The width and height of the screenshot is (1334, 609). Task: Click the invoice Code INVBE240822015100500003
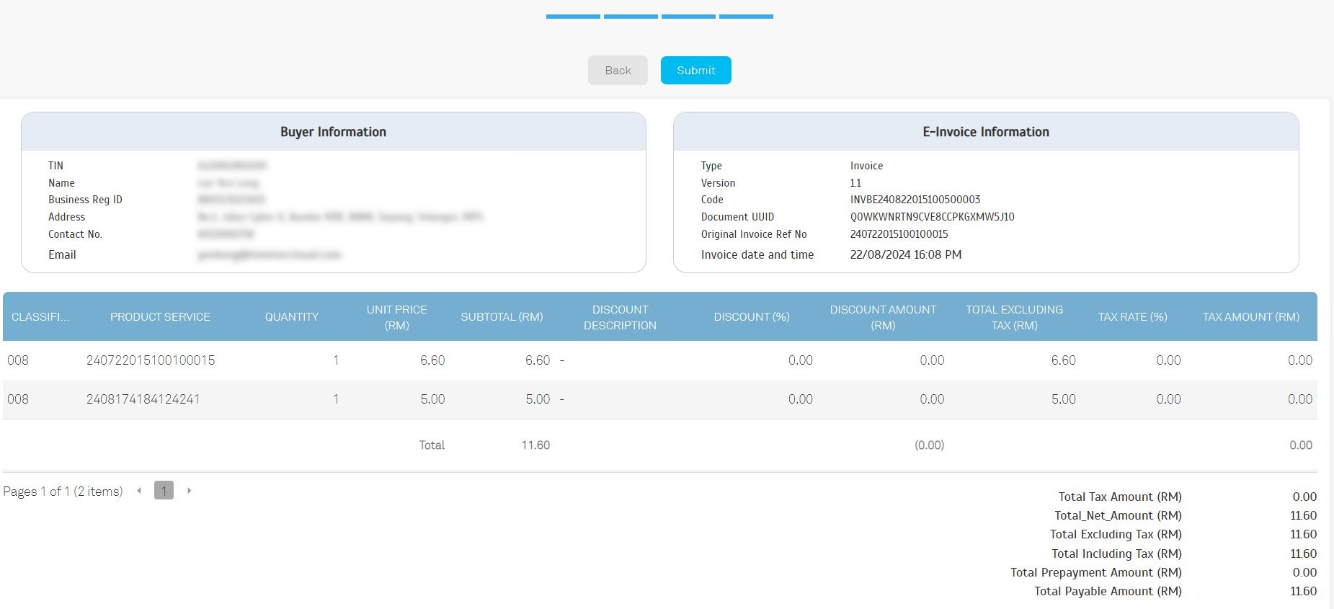(x=915, y=200)
